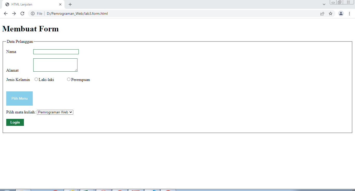
Task: Go forward in browser history
Action: (x=14, y=13)
